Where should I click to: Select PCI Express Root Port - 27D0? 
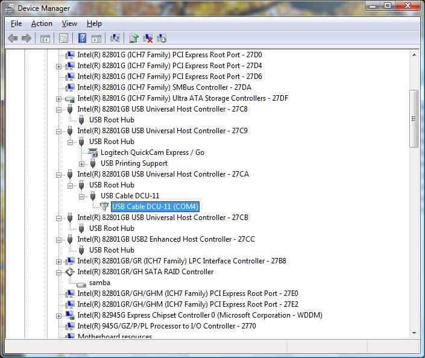click(169, 55)
